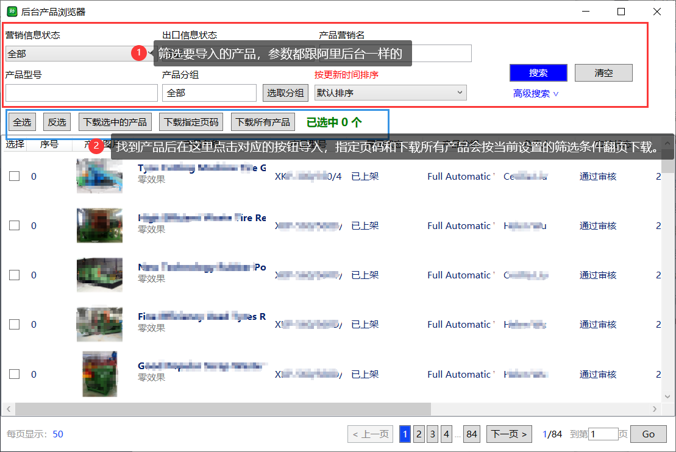Click the first product thumbnail image
The height and width of the screenshot is (452, 676).
pos(99,176)
